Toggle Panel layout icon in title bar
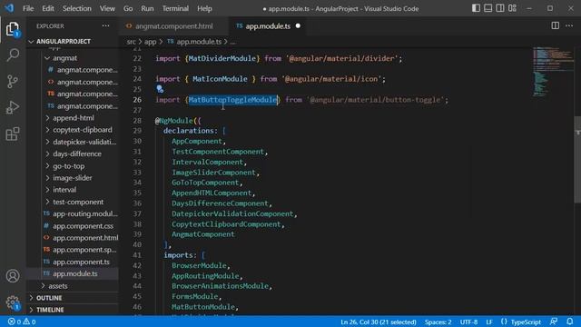 tap(488, 8)
